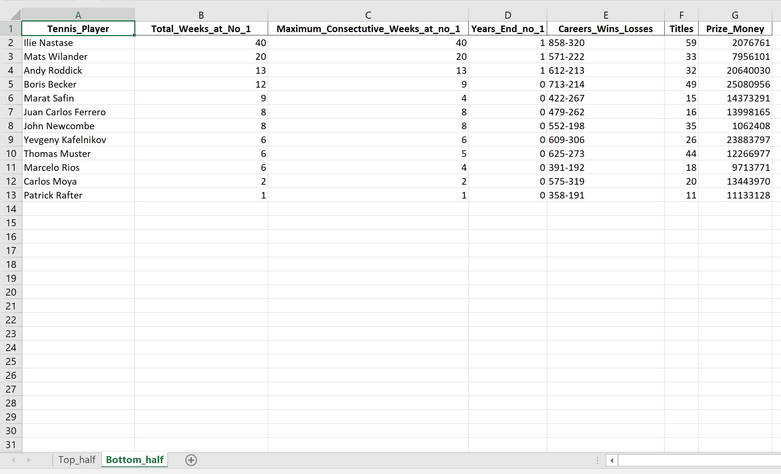Click prize money cell 11133128

point(735,195)
